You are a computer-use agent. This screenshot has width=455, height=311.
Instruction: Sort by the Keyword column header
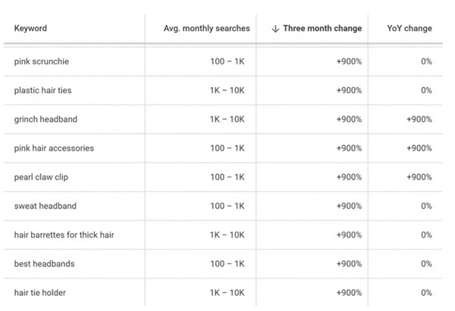[30, 29]
